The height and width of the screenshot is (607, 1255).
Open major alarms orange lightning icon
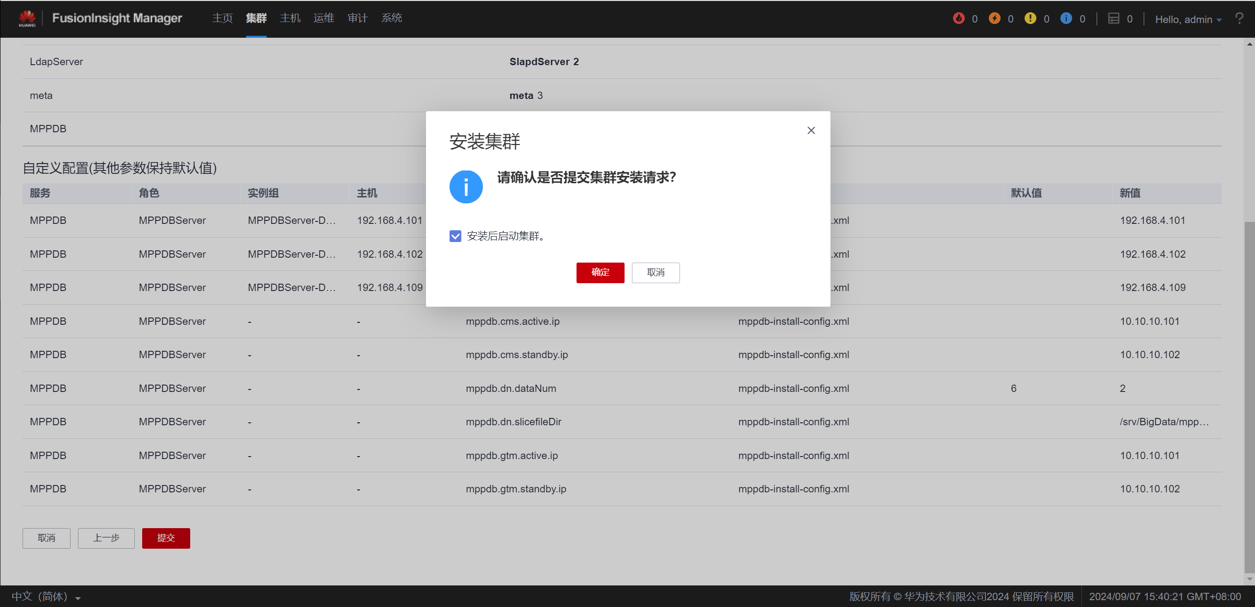[x=994, y=18]
